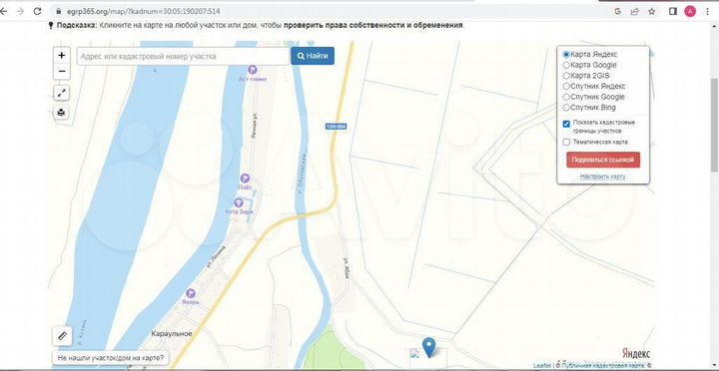Zoom in the map with plus button

pos(62,56)
